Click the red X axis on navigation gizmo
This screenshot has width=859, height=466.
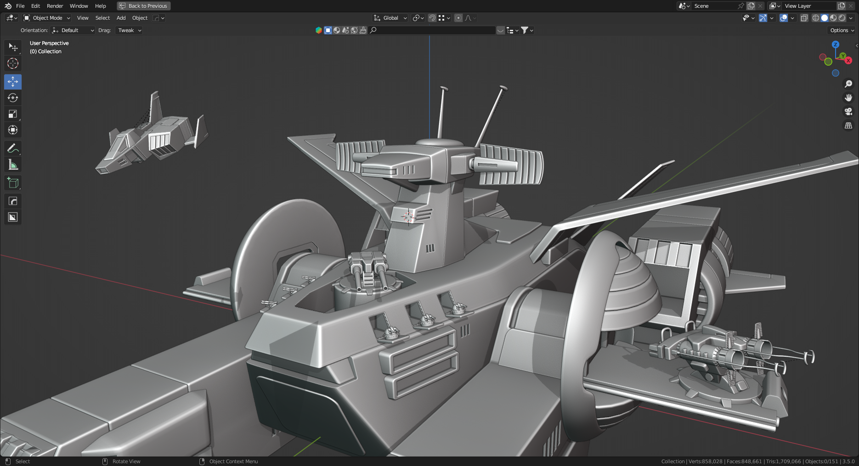[x=848, y=61]
